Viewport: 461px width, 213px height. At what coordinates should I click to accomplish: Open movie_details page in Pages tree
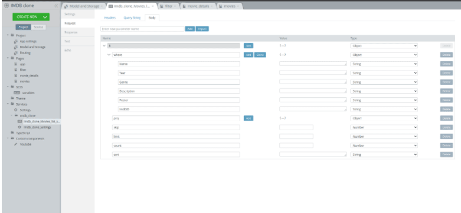[x=29, y=75]
